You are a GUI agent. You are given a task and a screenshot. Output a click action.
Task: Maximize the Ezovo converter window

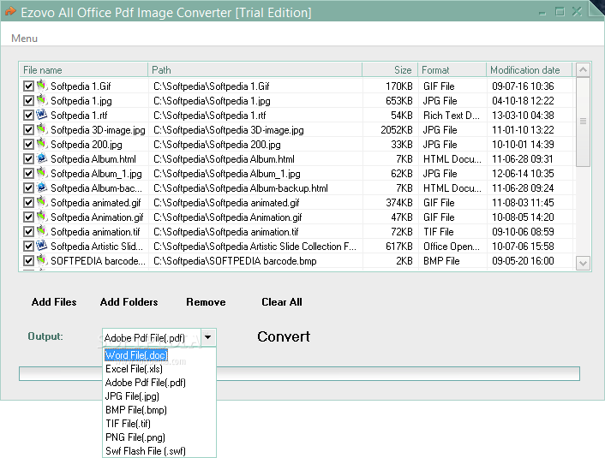(x=560, y=12)
